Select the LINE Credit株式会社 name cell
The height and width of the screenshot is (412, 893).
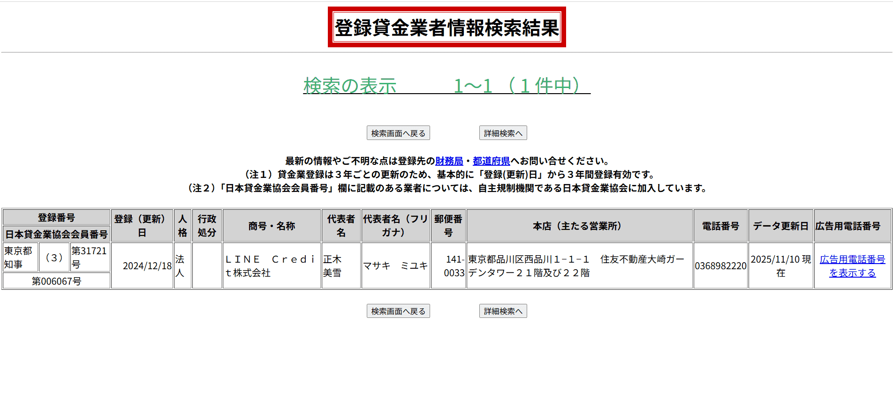pyautogui.click(x=271, y=266)
